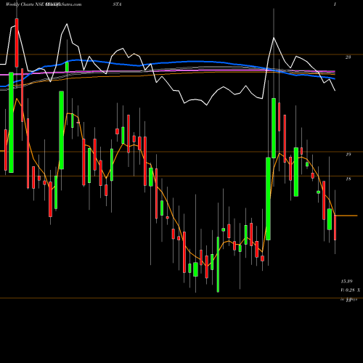The height and width of the screenshot is (363, 363).
Task: Click the price axis label '23'
Action: click(348, 57)
